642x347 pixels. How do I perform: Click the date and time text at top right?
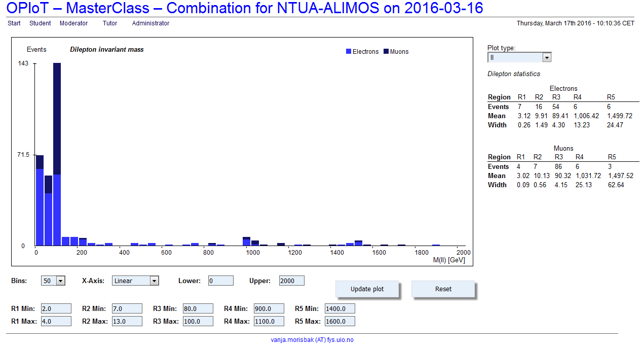click(x=576, y=23)
